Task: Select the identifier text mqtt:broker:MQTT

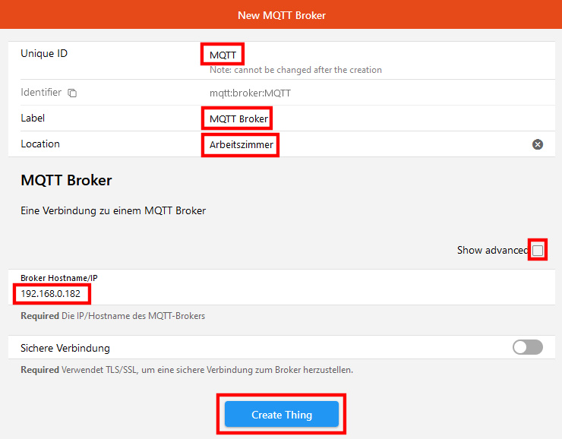Action: (250, 93)
